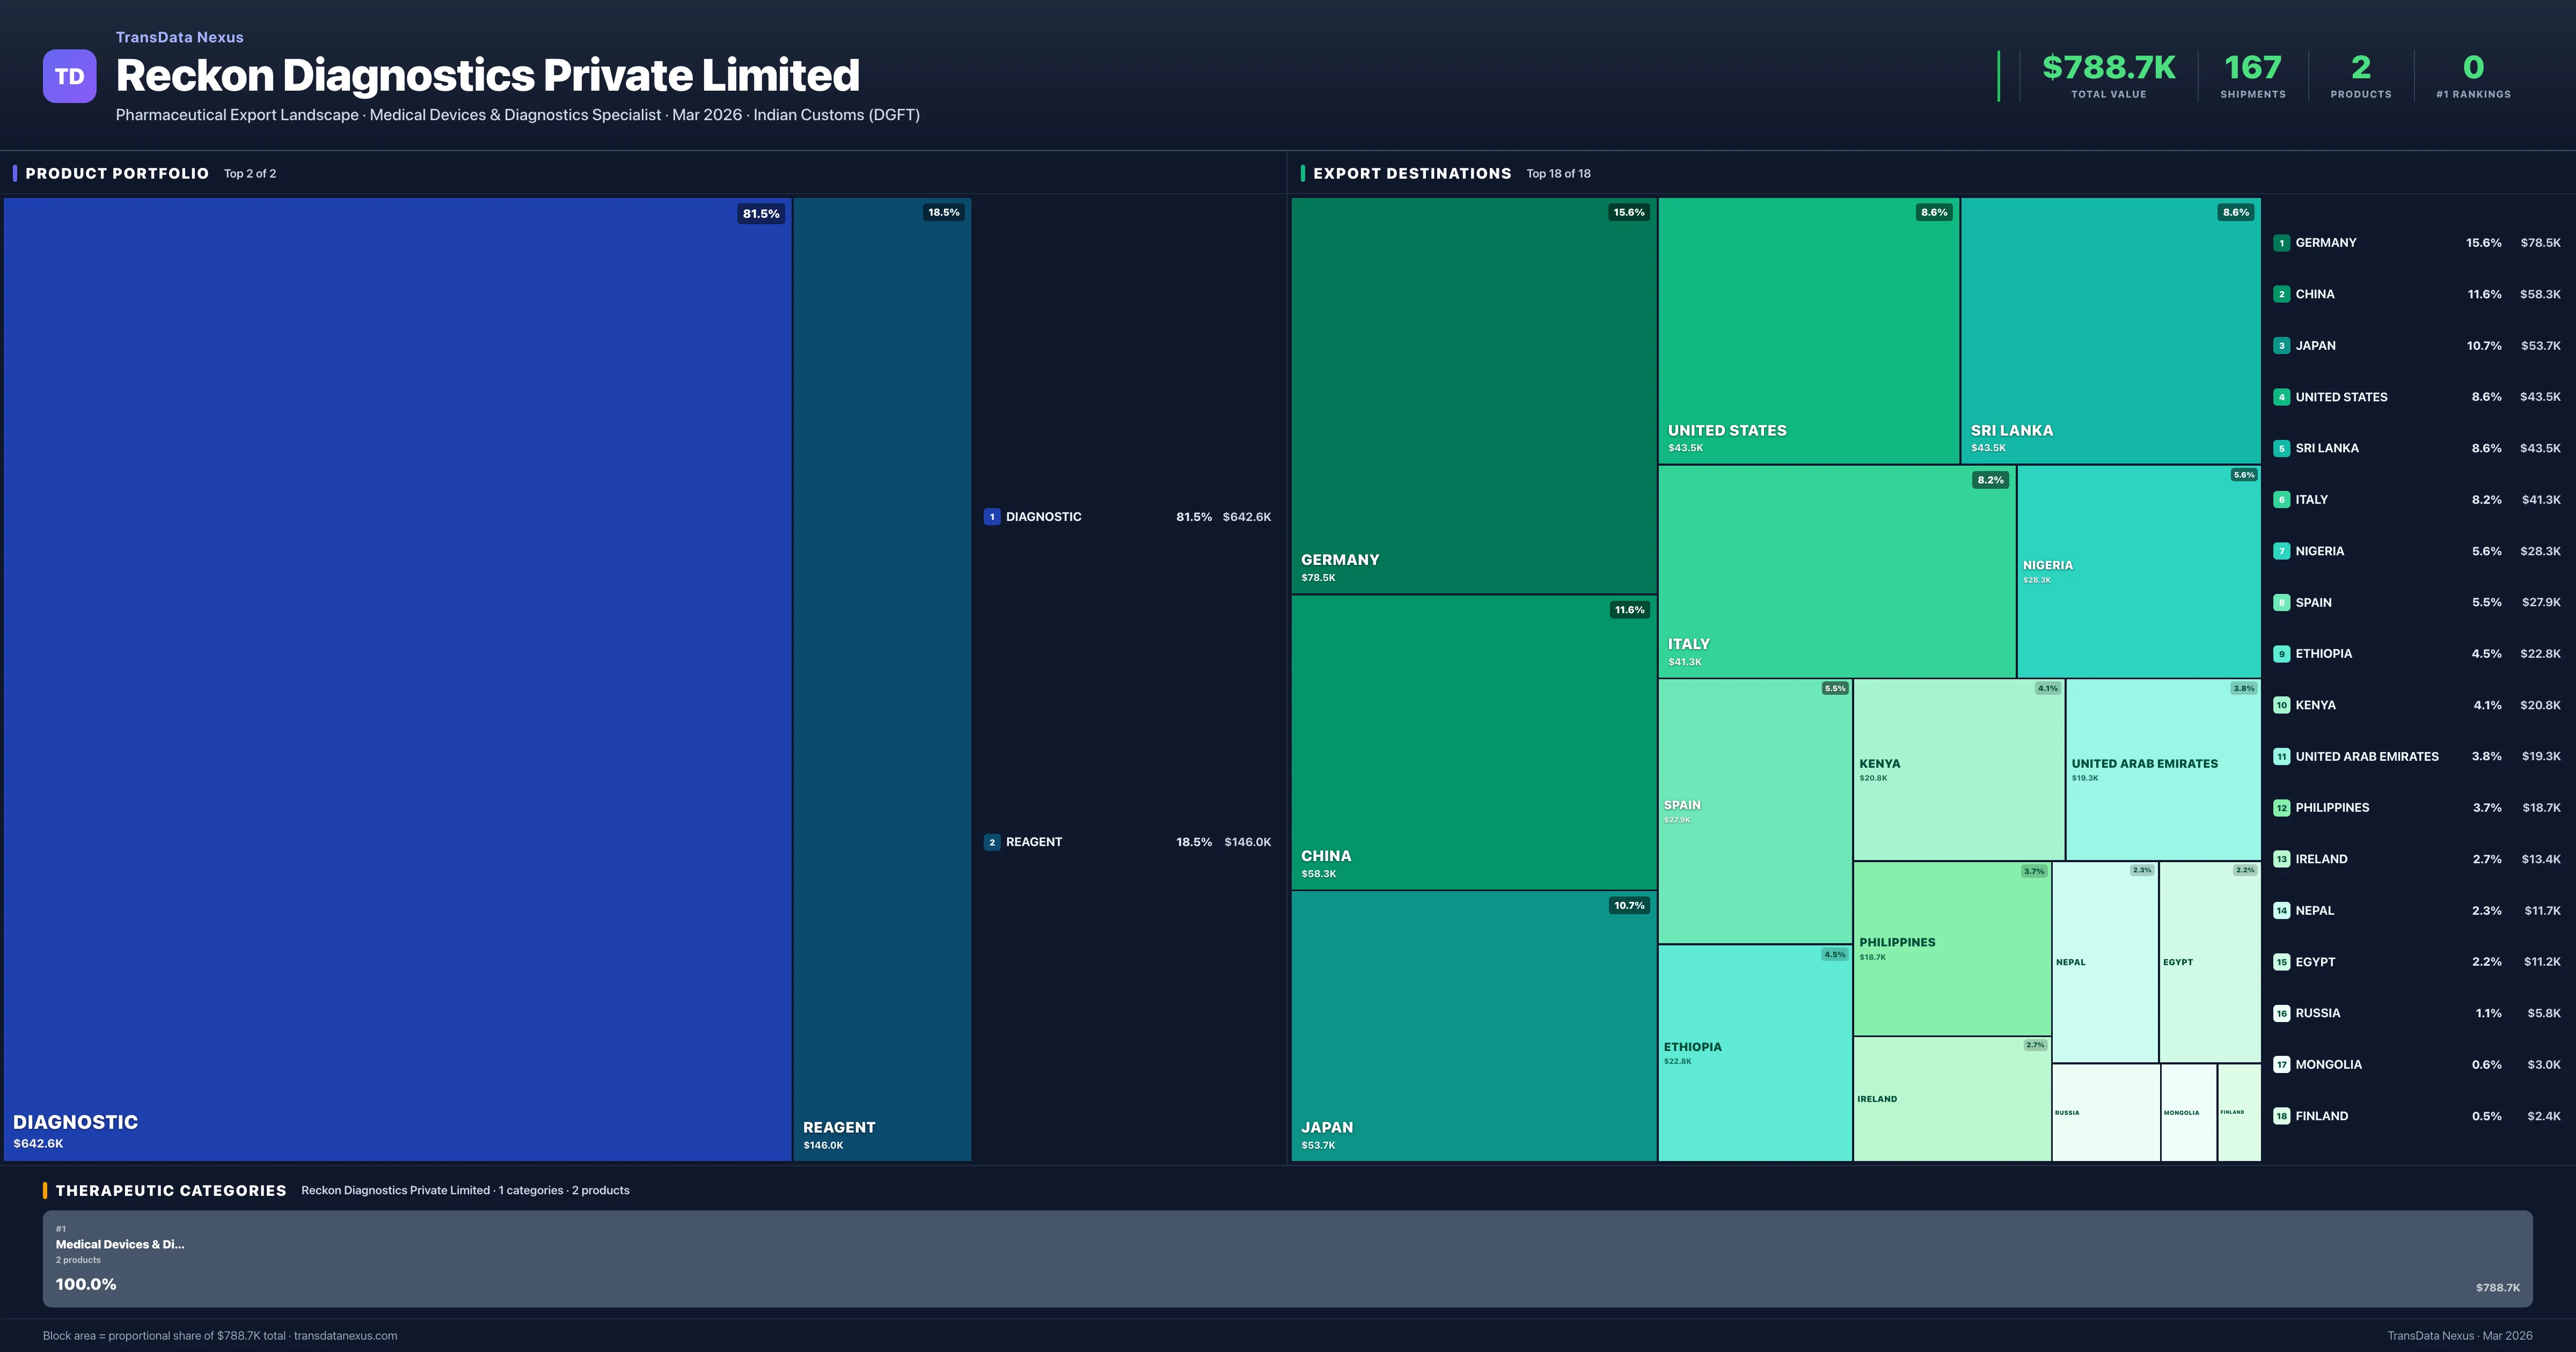Select the rank 2 marker beside REAGENT
The height and width of the screenshot is (1352, 2576).
pos(992,841)
